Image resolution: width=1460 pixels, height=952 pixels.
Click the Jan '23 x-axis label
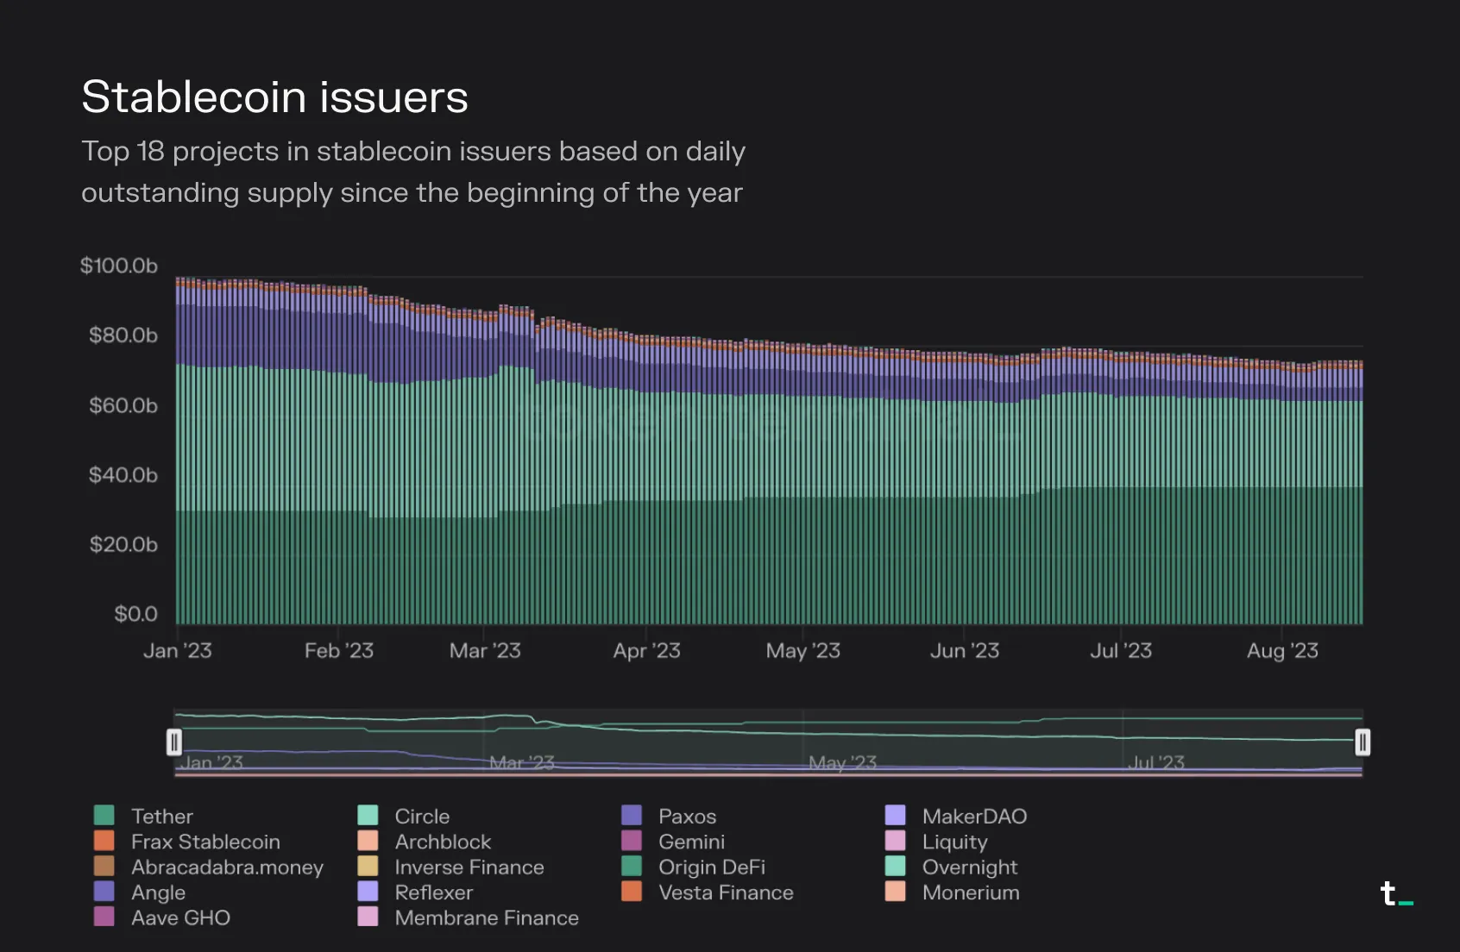point(178,651)
